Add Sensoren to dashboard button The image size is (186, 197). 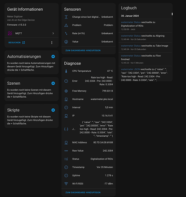[83, 50]
